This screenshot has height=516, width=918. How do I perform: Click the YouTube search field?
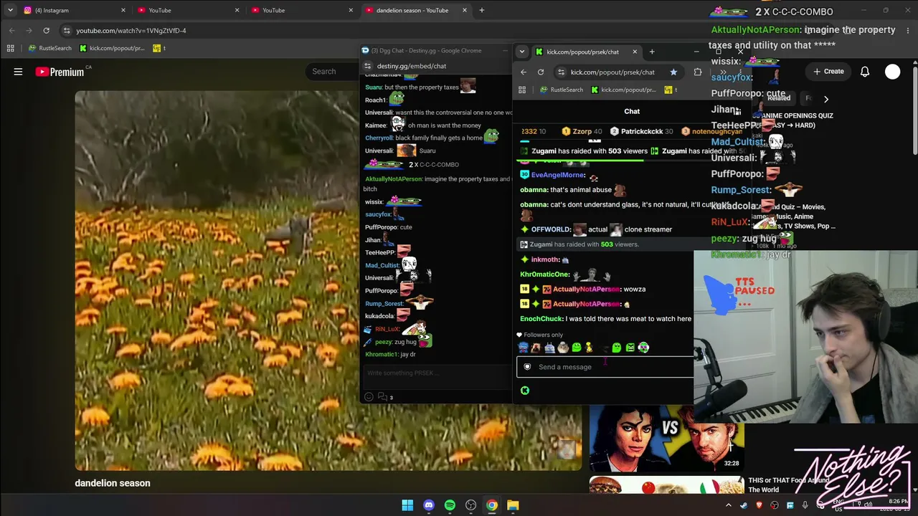pos(333,72)
